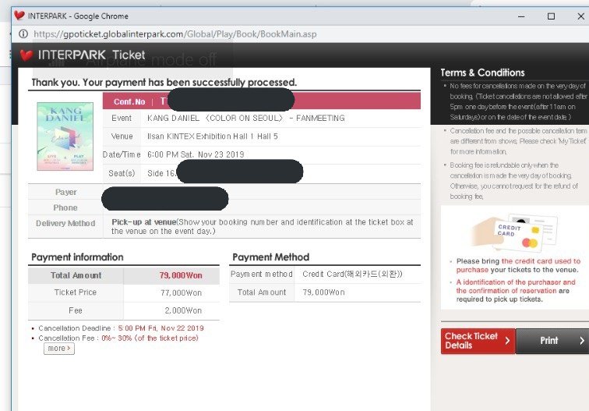Click the Seat(s) row label
Viewport: 589px width, 411px height.
tap(122, 173)
